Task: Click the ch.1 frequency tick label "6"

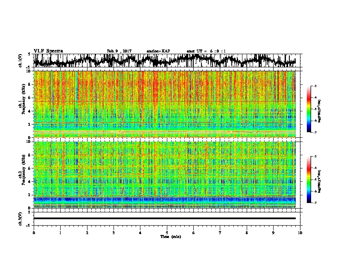Action: (x=29, y=98)
